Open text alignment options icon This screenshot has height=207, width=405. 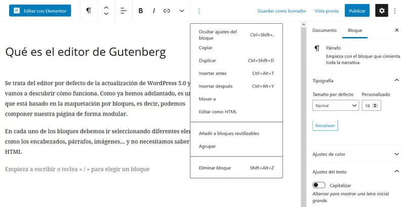coord(124,11)
